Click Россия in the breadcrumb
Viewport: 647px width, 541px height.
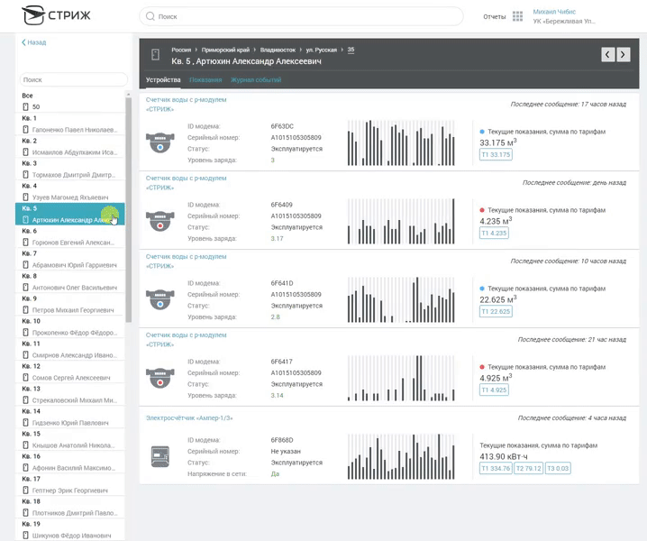181,50
